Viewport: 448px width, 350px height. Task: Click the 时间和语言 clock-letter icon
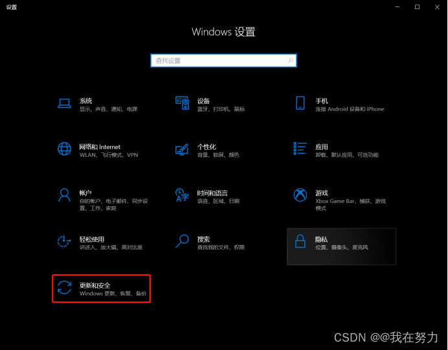pyautogui.click(x=182, y=194)
